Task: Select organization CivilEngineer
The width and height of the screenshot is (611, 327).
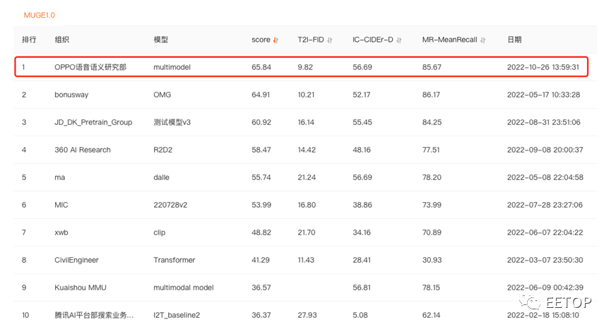Action: (76, 260)
